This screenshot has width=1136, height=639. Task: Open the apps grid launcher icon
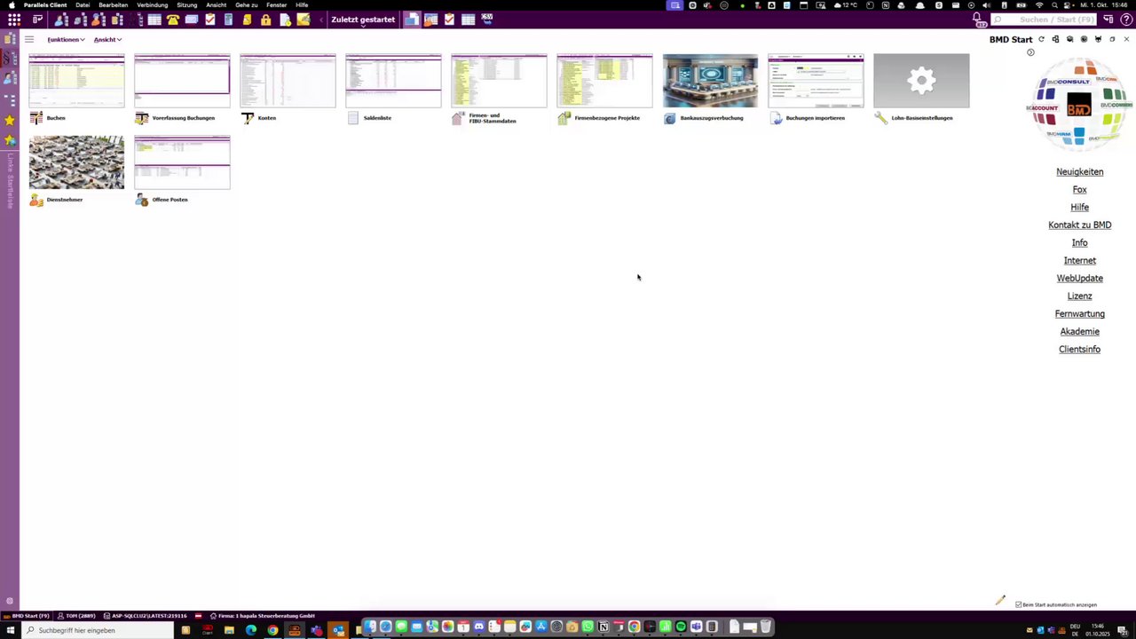coord(14,20)
